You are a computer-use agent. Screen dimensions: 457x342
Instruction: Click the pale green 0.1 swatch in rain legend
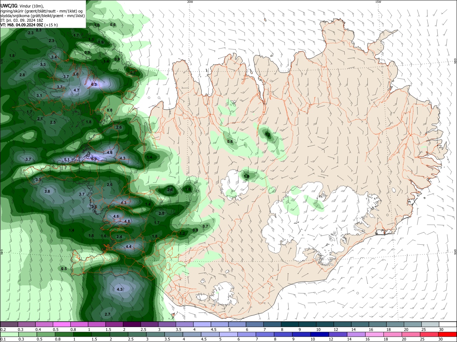coord(9,334)
